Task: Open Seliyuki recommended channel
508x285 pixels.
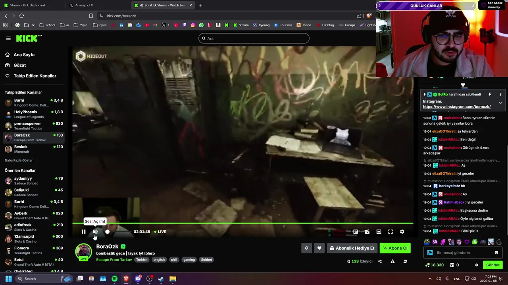Action: point(34,192)
